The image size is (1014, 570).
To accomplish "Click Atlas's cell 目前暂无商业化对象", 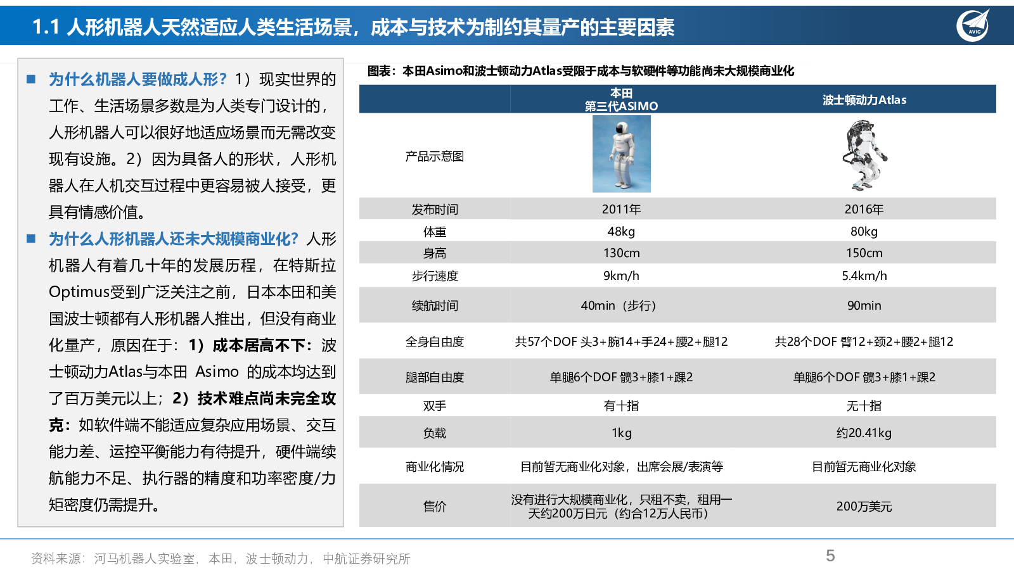I will 864,466.
